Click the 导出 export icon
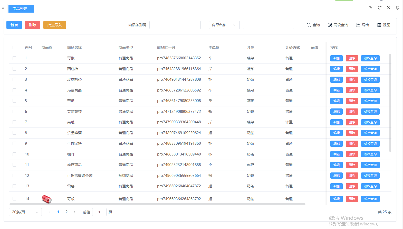Screen dimensions: 403x229 [x=358, y=25]
